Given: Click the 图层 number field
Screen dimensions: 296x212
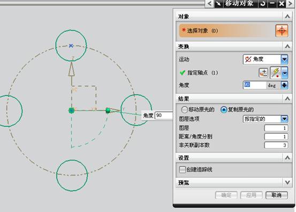Looking at the screenshot, I should point(276,128).
